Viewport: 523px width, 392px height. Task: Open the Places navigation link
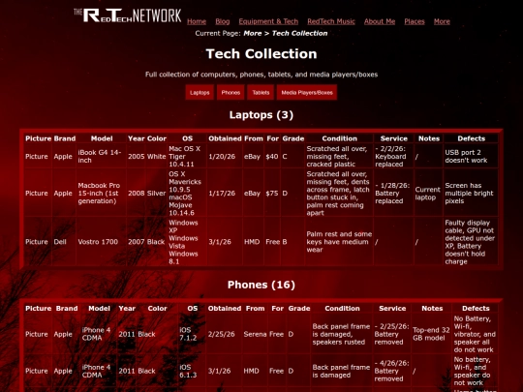pos(415,21)
